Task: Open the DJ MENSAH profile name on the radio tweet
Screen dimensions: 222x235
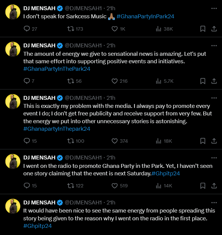Action: 39,158
